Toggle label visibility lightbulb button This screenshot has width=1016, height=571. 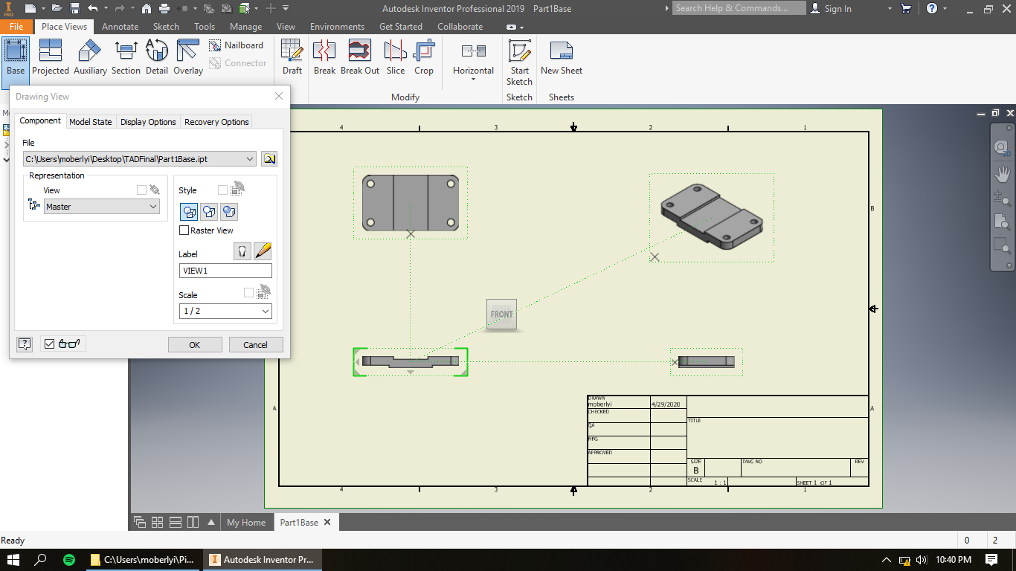pyautogui.click(x=242, y=251)
